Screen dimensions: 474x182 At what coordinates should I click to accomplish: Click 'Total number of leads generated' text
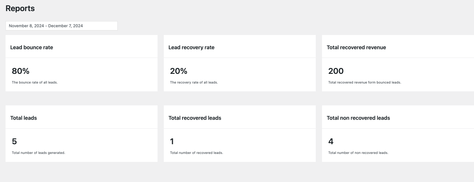(39, 153)
